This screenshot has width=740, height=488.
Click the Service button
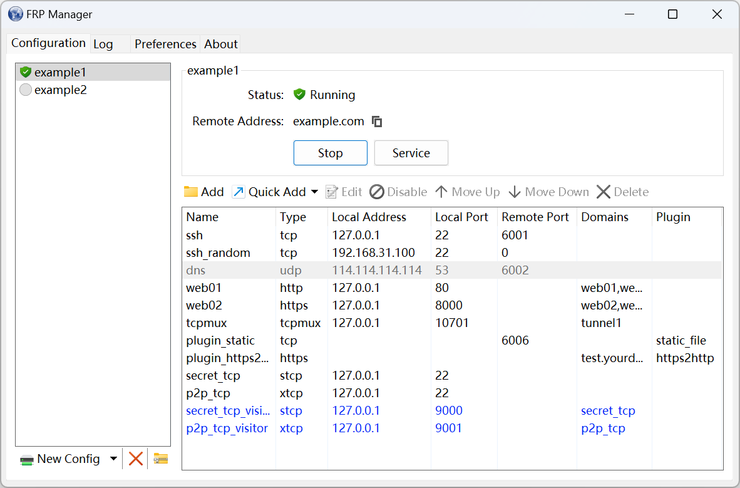pos(411,153)
